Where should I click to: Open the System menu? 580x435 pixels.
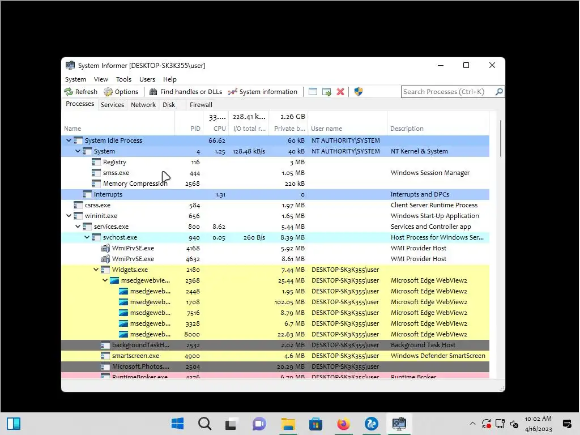pos(75,79)
